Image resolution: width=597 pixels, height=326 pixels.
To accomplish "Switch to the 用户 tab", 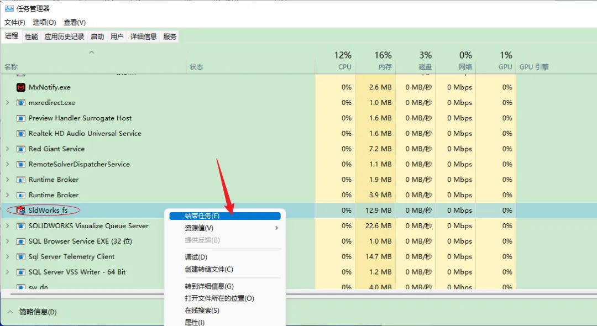I will coord(117,36).
